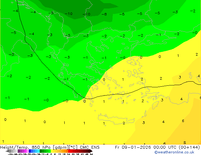Select the cyan swatch in the legend

pyautogui.click(x=38, y=151)
